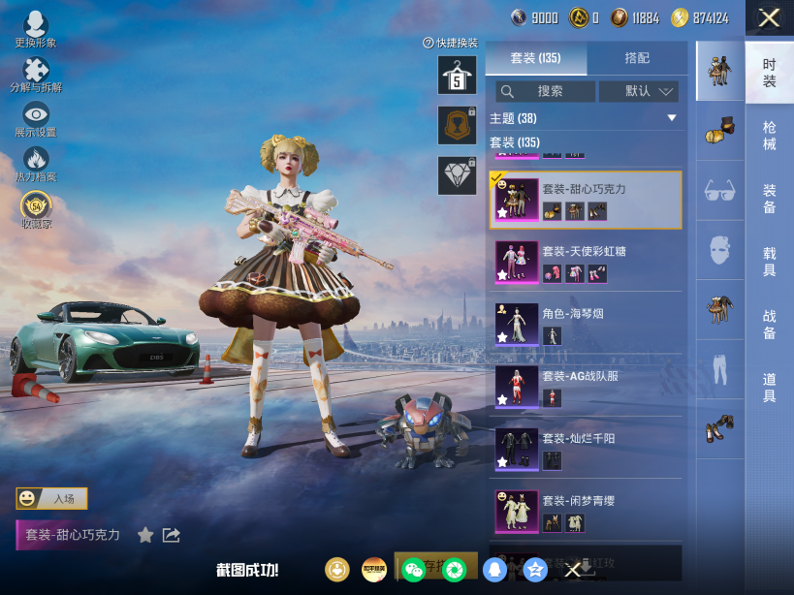Open the 道具 side tab
Screen dimensions: 794x595
point(769,388)
